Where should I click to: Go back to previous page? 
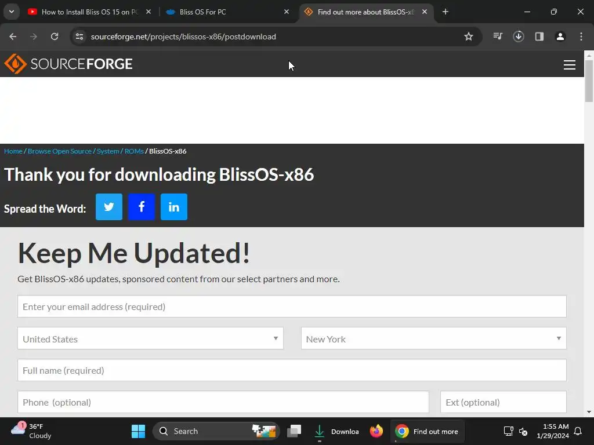13,37
